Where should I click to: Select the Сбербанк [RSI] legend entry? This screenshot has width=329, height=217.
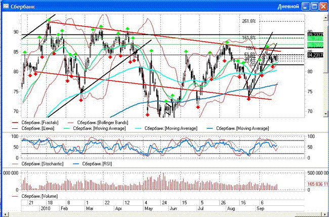[92, 164]
